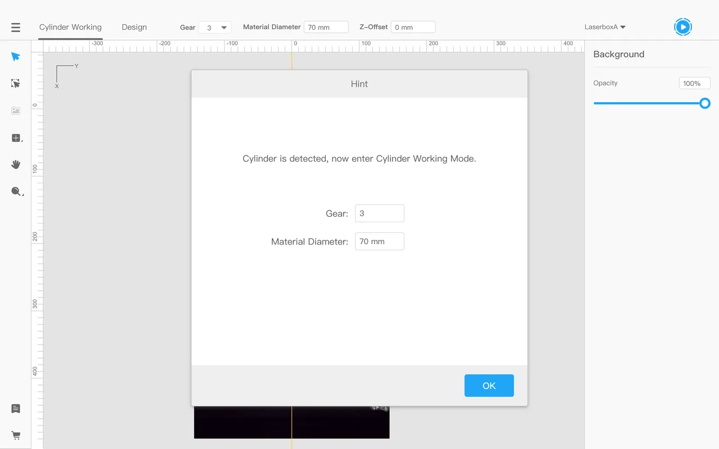Select the Cylinder Working tab

click(x=70, y=27)
